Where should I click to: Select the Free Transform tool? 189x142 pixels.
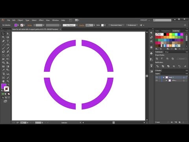pyautogui.click(x=8, y=59)
